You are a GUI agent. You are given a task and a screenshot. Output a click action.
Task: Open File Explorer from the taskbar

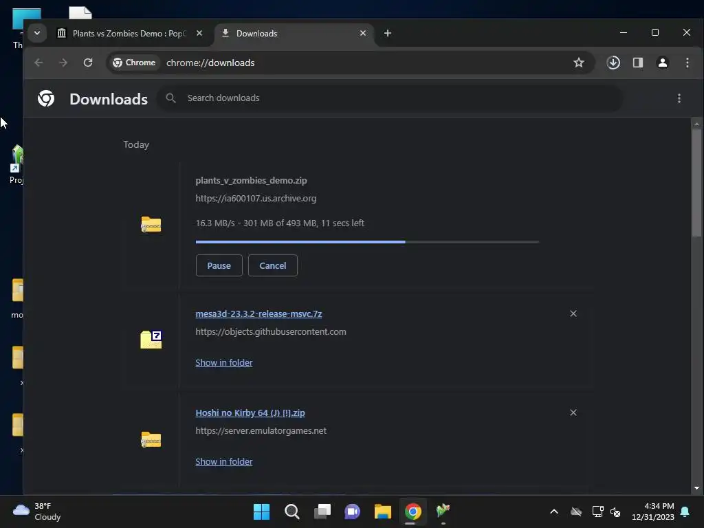tap(382, 511)
